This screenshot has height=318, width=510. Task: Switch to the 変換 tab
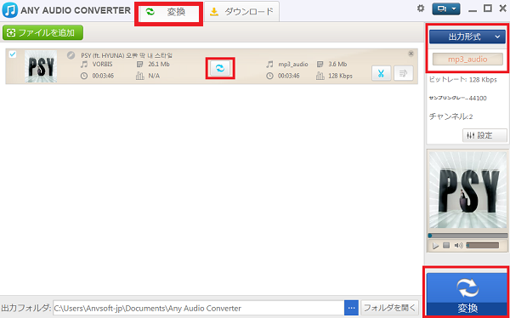tap(169, 12)
